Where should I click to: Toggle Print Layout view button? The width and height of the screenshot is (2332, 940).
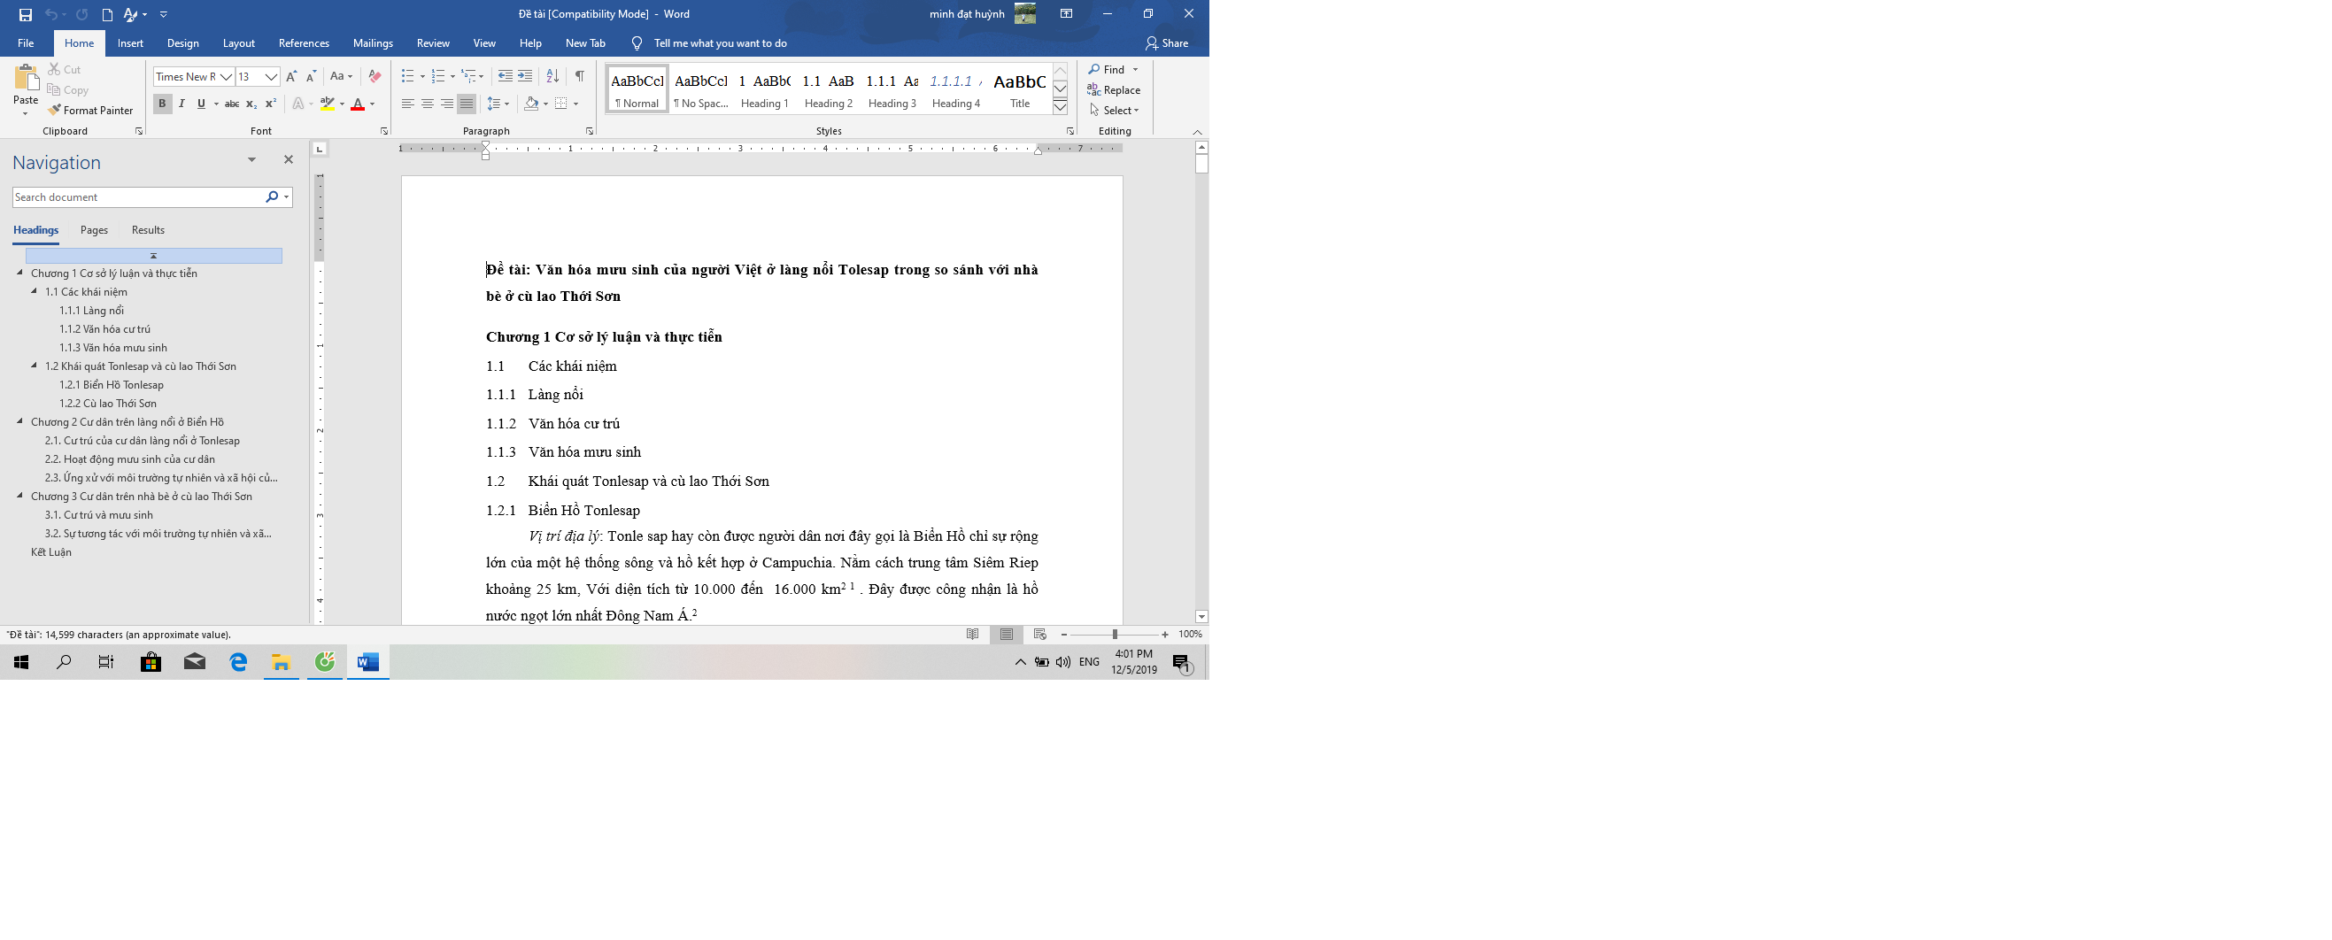point(1006,636)
